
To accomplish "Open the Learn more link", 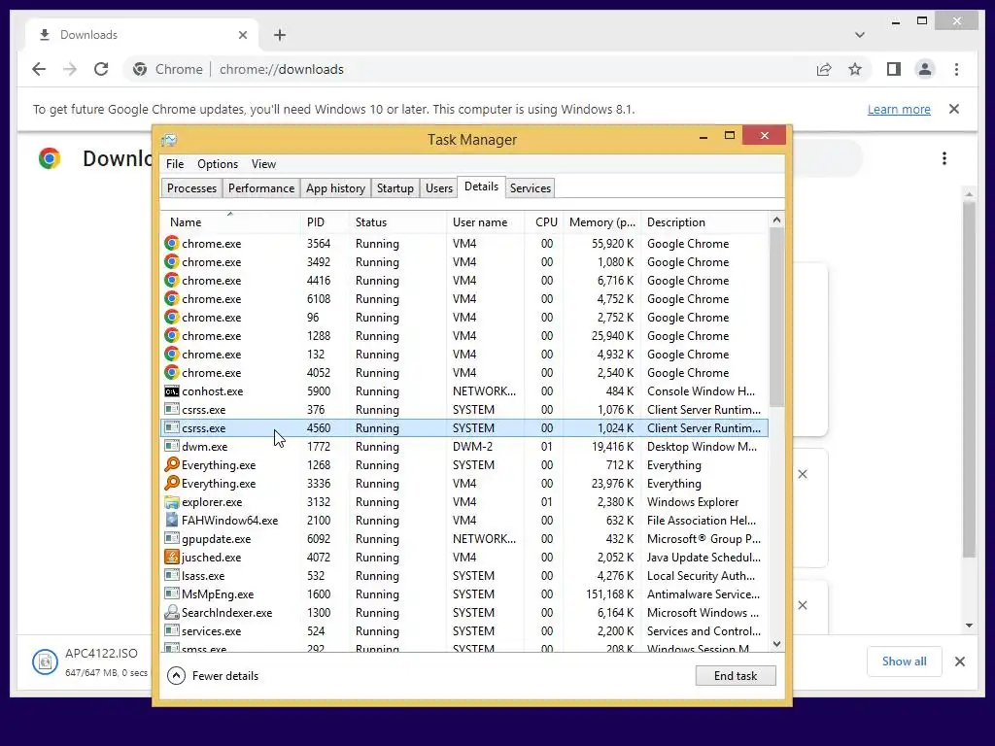I will click(x=899, y=109).
